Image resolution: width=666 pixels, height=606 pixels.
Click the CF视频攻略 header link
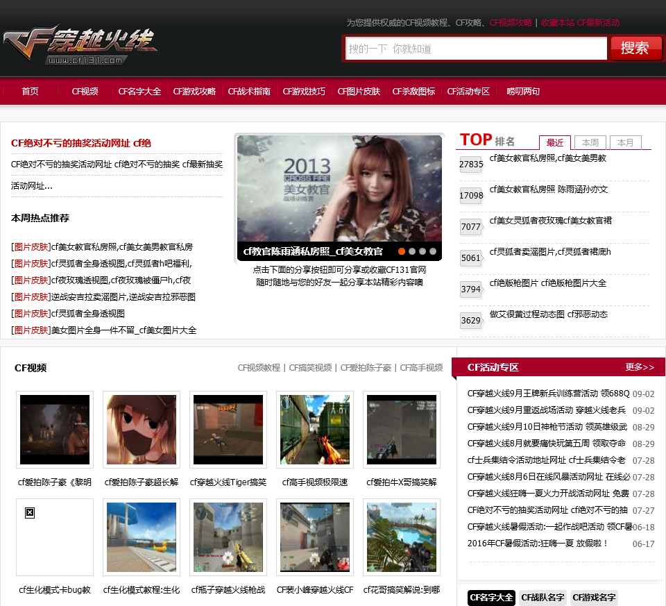511,22
